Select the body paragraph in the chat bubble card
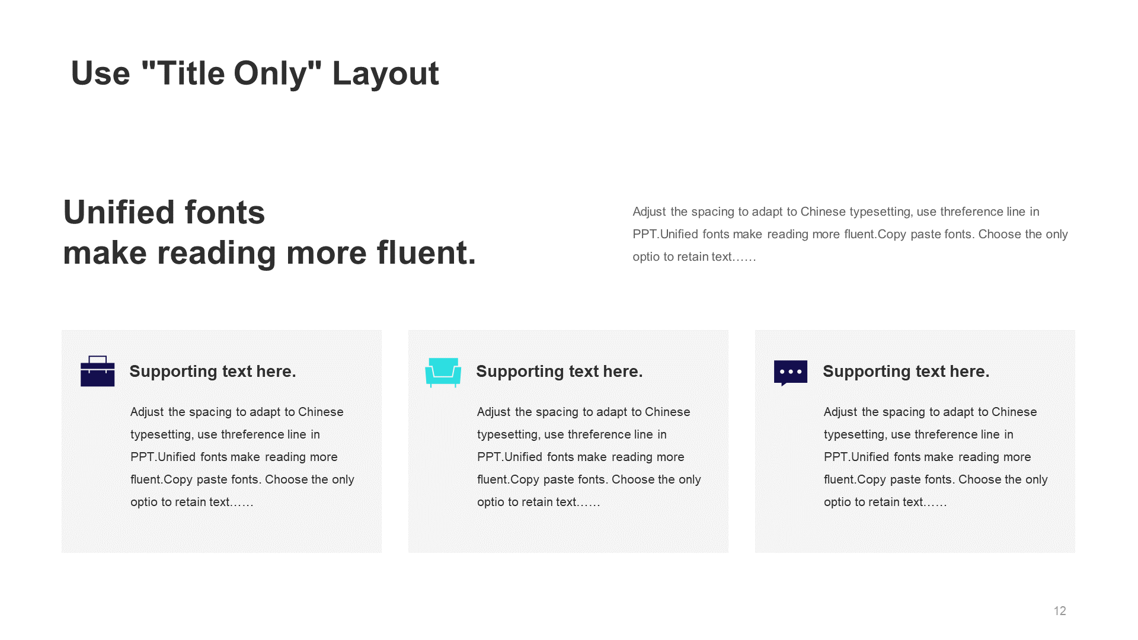Screen dimensions: 1138x640 [x=936, y=457]
